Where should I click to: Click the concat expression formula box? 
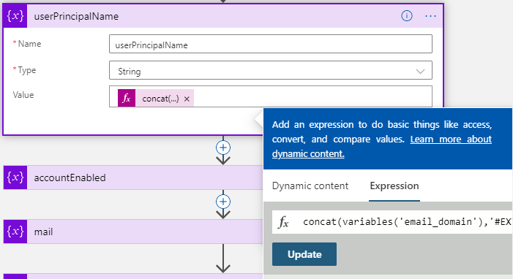392,222
